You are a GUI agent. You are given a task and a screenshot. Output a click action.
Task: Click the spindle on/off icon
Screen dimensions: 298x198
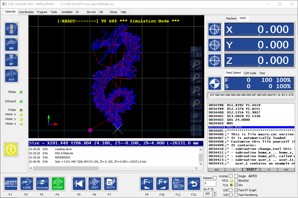coord(12,29)
